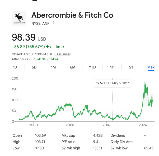Open the Disclaimer link
The image size is (159, 156).
(x=63, y=54)
